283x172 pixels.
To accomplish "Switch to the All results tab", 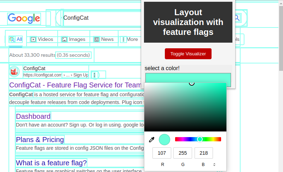I will point(16,39).
